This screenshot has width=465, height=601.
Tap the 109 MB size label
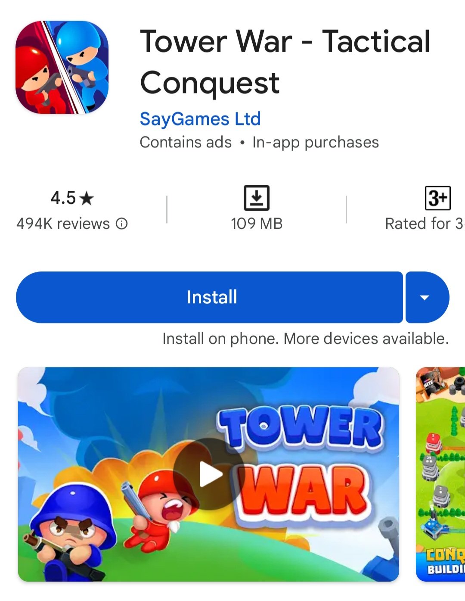click(257, 224)
